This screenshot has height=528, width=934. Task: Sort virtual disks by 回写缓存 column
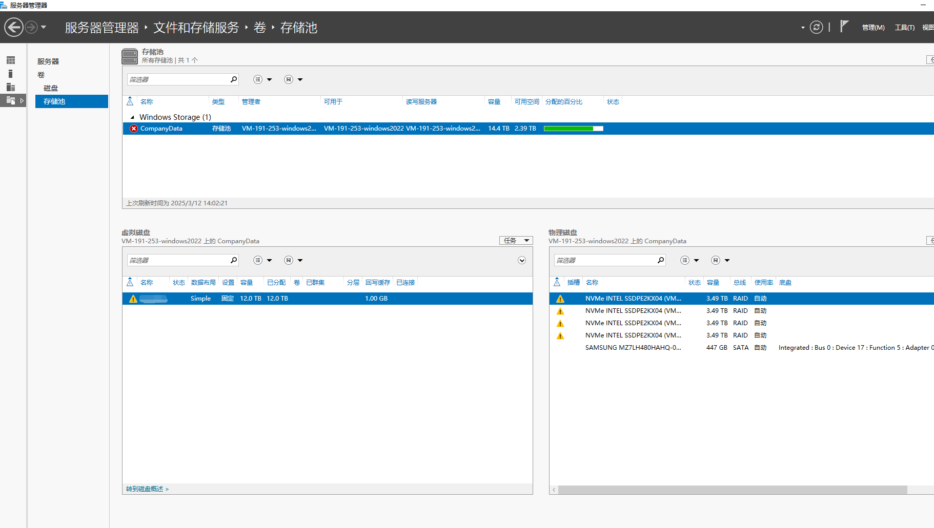[378, 283]
